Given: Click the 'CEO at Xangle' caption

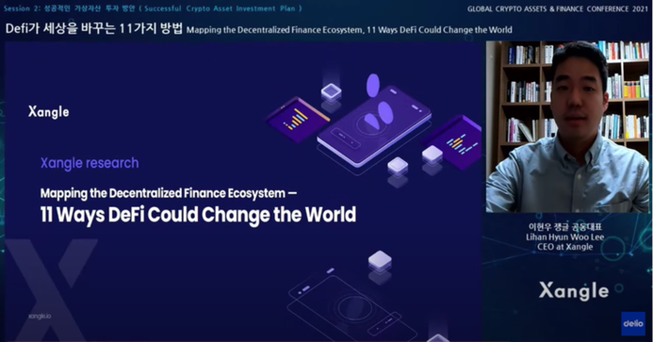Looking at the screenshot, I should coord(564,247).
